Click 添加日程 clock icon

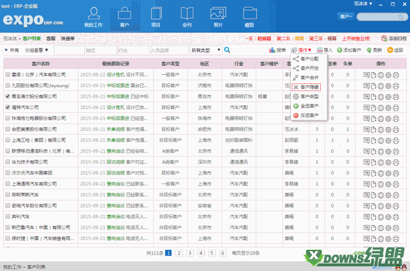394,38
